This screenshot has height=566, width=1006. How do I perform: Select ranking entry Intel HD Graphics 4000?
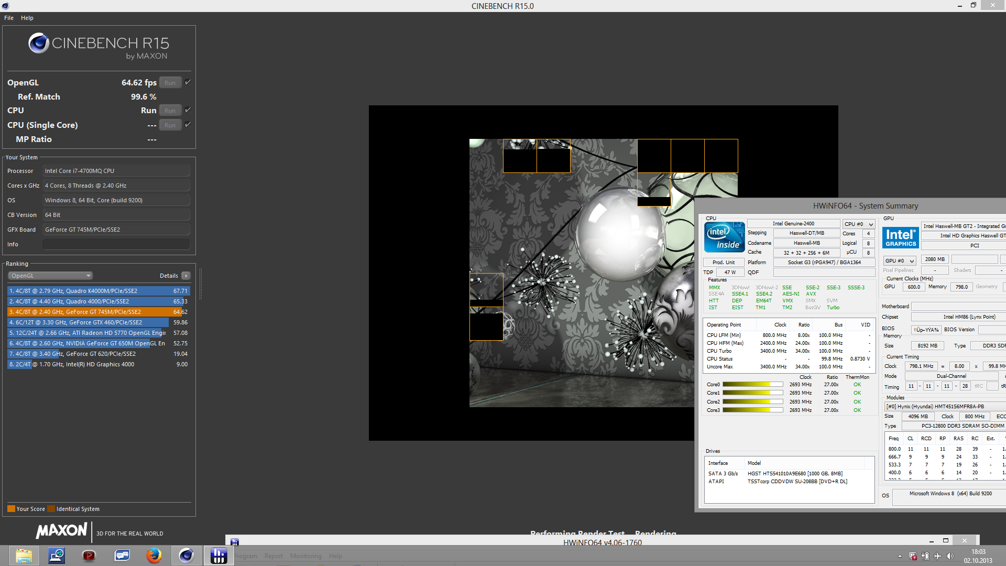(x=99, y=364)
